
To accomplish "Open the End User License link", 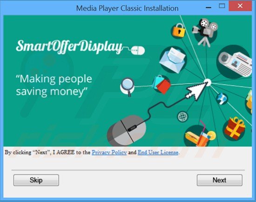I will click(158, 152).
